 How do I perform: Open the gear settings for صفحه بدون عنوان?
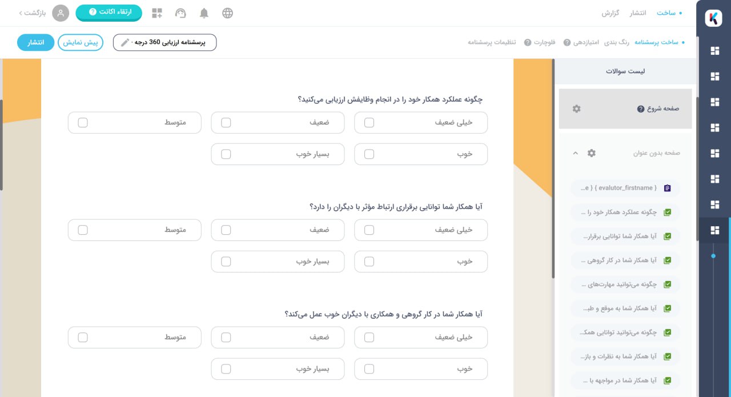coord(592,153)
